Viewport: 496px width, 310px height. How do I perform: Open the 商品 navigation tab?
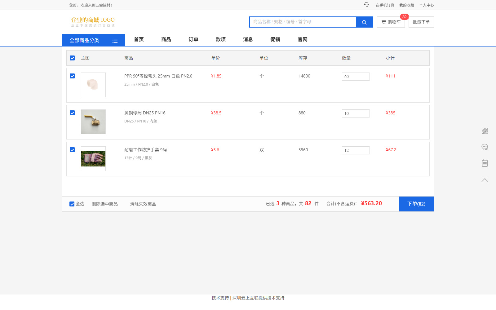pyautogui.click(x=166, y=39)
